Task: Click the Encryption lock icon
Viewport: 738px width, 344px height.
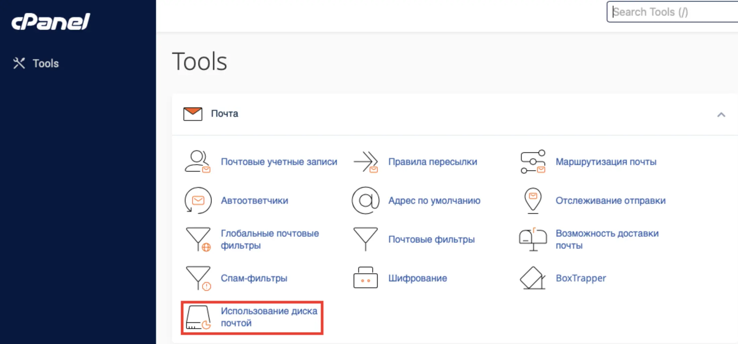Action: tap(365, 278)
